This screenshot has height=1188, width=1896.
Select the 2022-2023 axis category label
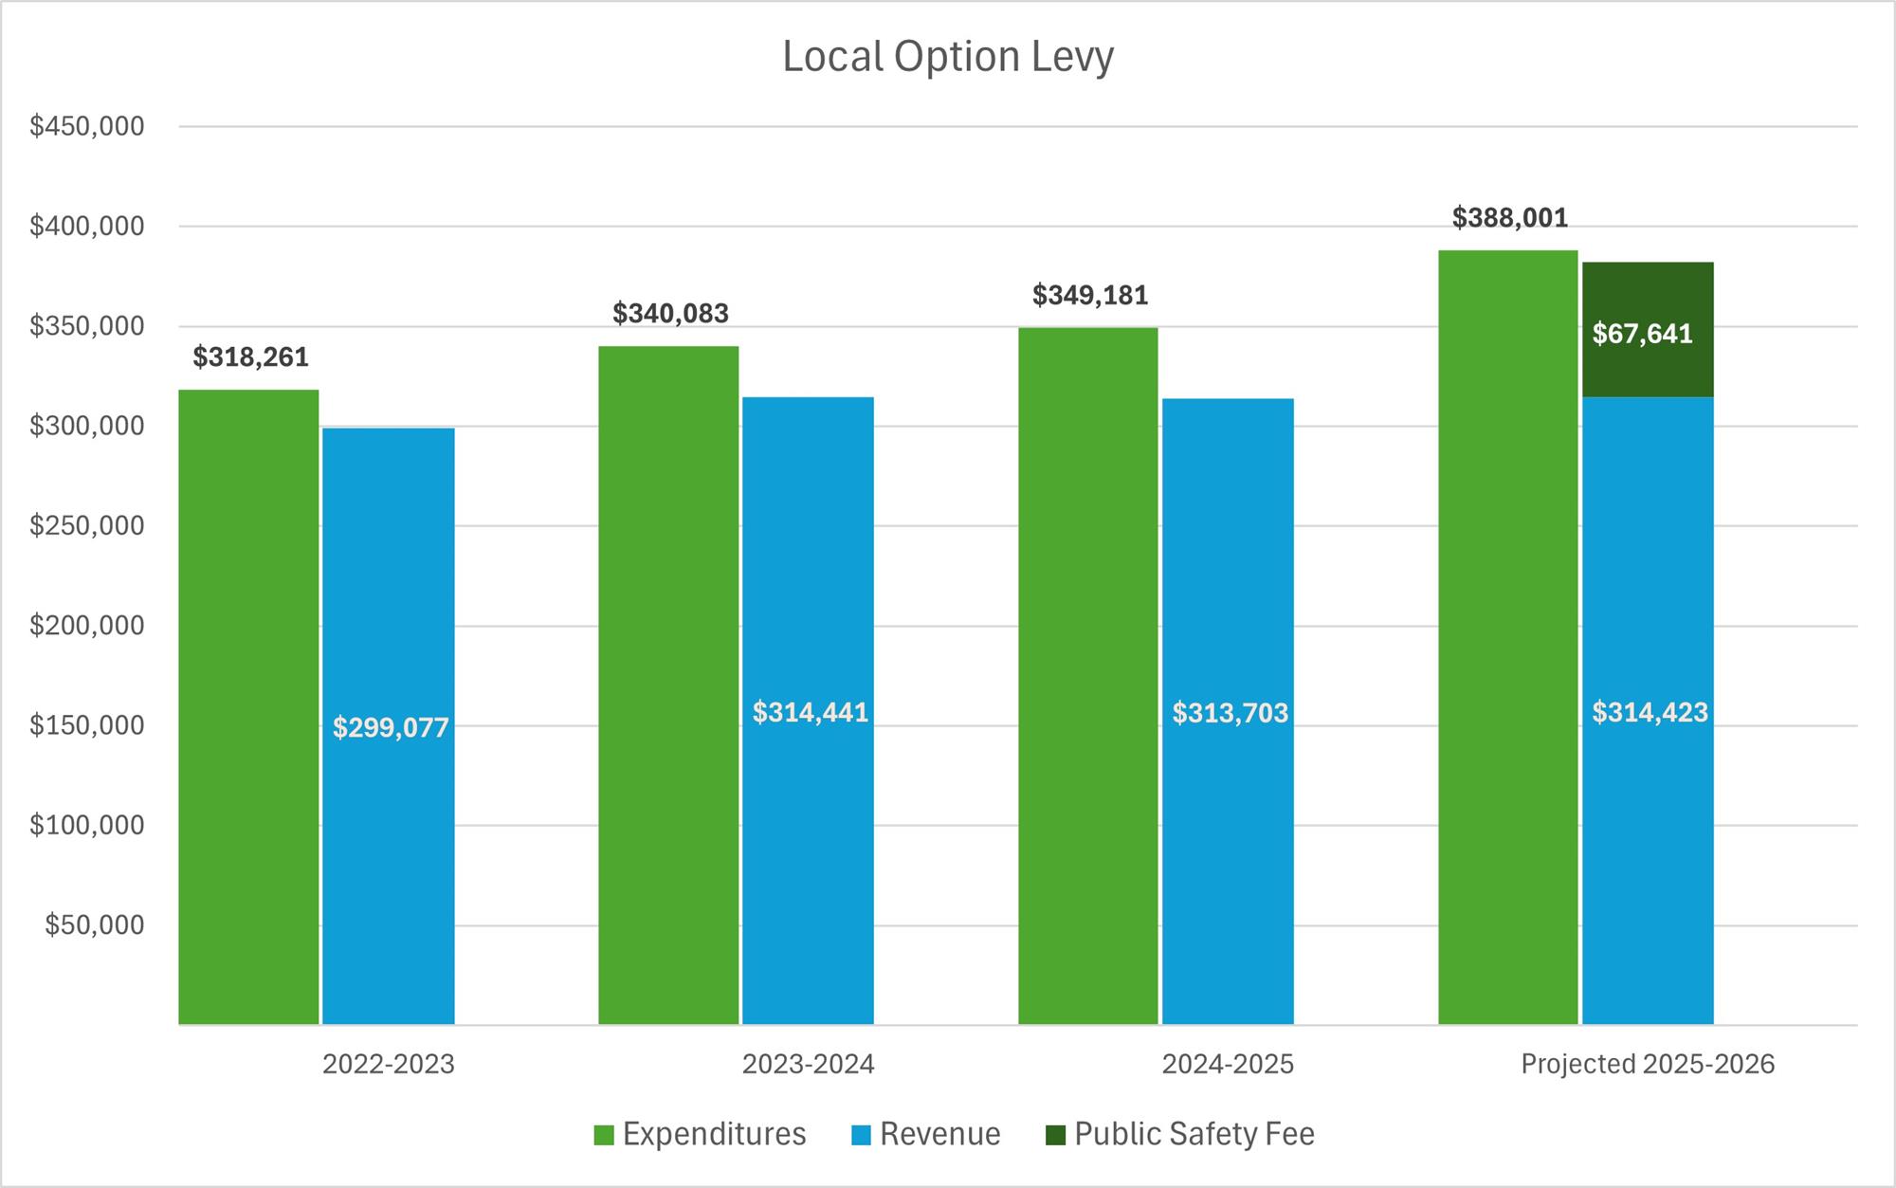(x=389, y=1065)
